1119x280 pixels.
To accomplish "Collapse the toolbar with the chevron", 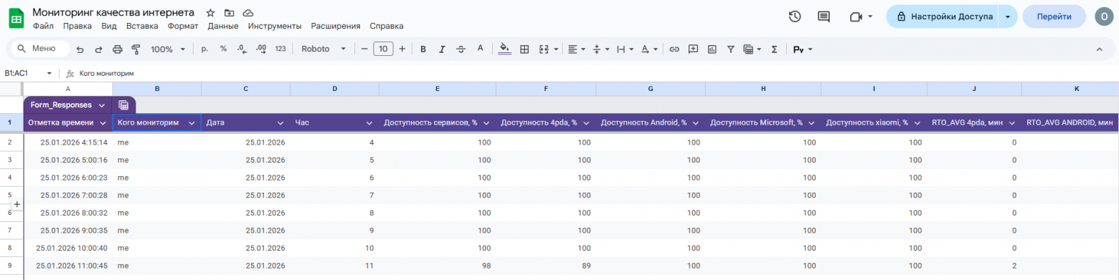I will (x=1099, y=49).
